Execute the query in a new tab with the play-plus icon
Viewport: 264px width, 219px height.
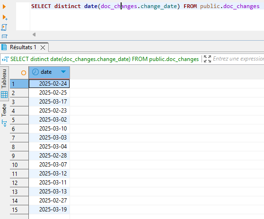(5, 17)
